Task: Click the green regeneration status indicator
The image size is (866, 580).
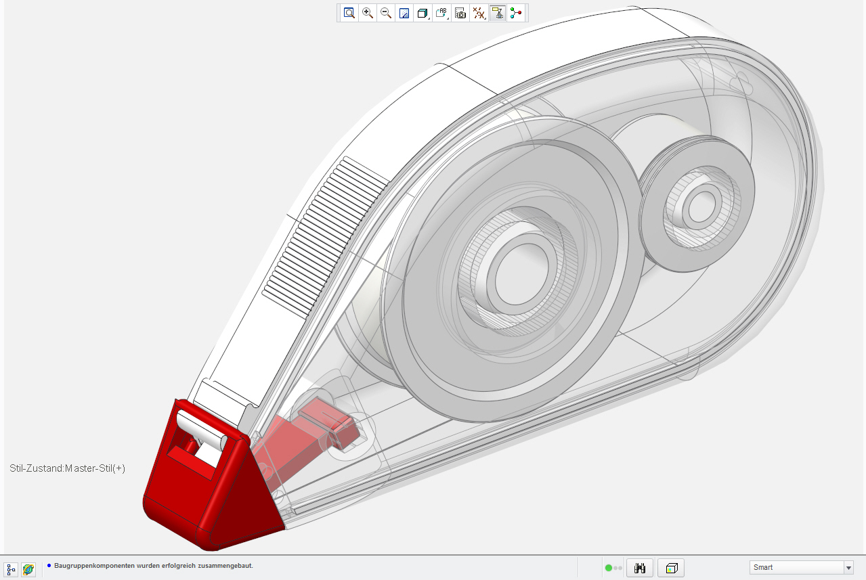Action: click(x=608, y=568)
